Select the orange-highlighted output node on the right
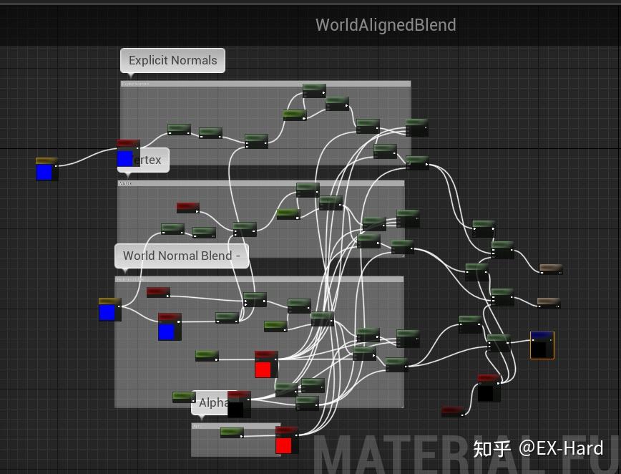This screenshot has height=474, width=621. coord(540,344)
